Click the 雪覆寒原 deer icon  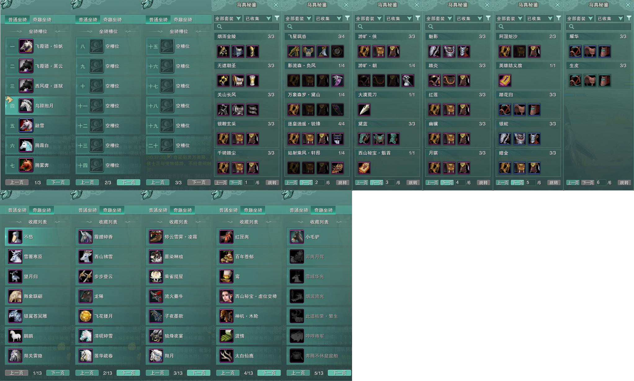point(15,256)
